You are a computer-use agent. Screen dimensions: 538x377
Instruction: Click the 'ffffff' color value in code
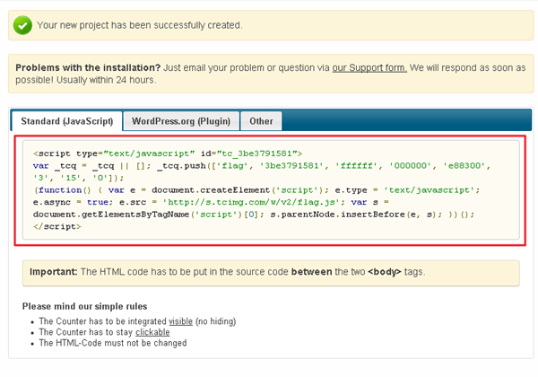click(356, 166)
